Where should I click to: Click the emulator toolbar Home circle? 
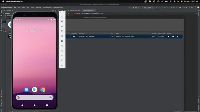(x=62, y=55)
